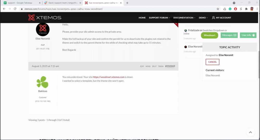Image resolution: width=260 pixels, height=140 pixels.
Task: Click Elise Noromit's Xtemos avatar
Action: [x=43, y=29]
